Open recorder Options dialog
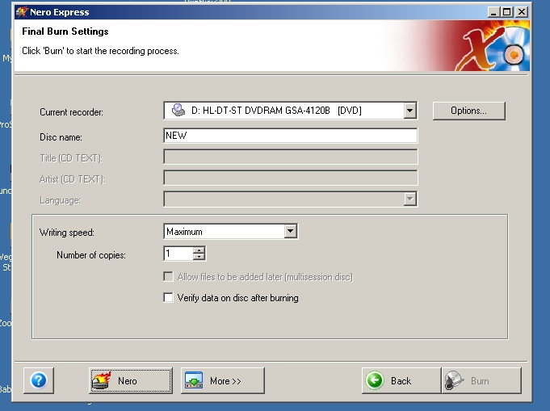550x411 pixels. click(469, 111)
